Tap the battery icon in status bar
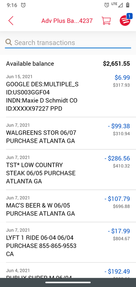This screenshot has width=136, height=287. [x=128, y=5]
